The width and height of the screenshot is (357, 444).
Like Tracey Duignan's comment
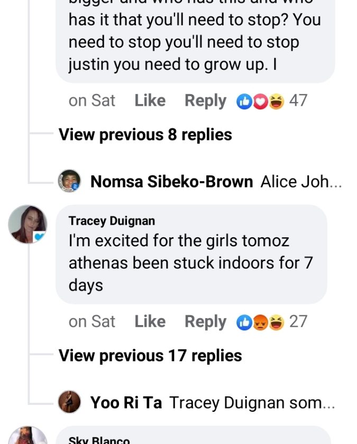point(150,321)
